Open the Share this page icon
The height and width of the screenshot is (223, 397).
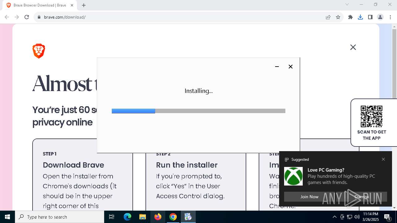(x=328, y=17)
